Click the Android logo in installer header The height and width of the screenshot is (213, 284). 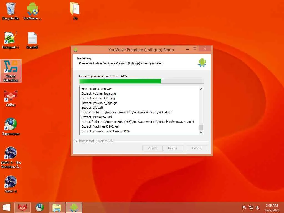[202, 62]
